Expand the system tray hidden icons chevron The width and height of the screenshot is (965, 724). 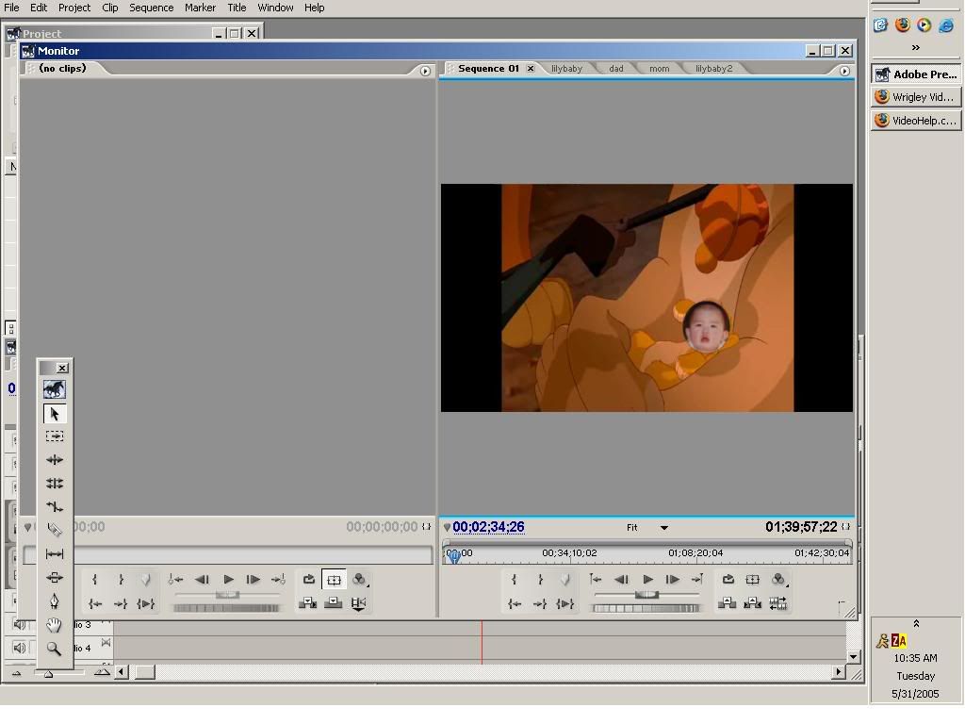tap(916, 624)
